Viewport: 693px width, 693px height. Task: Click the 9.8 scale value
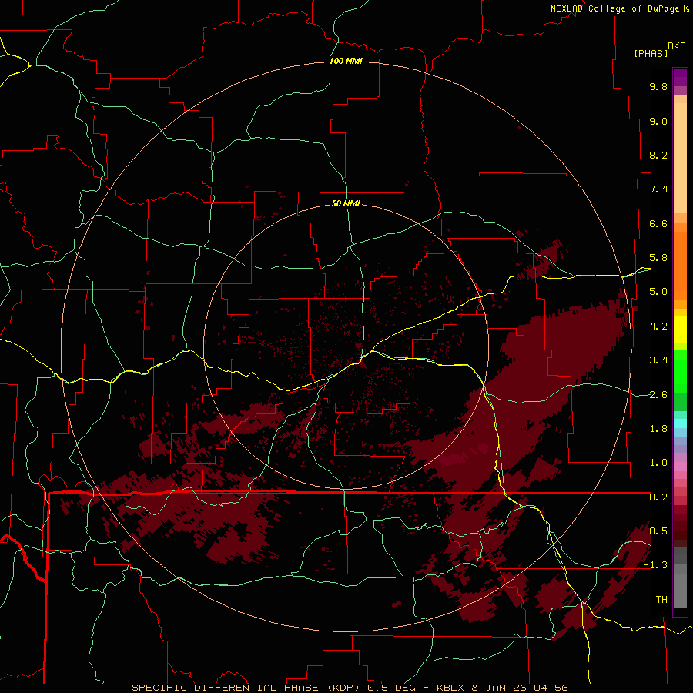pyautogui.click(x=658, y=86)
